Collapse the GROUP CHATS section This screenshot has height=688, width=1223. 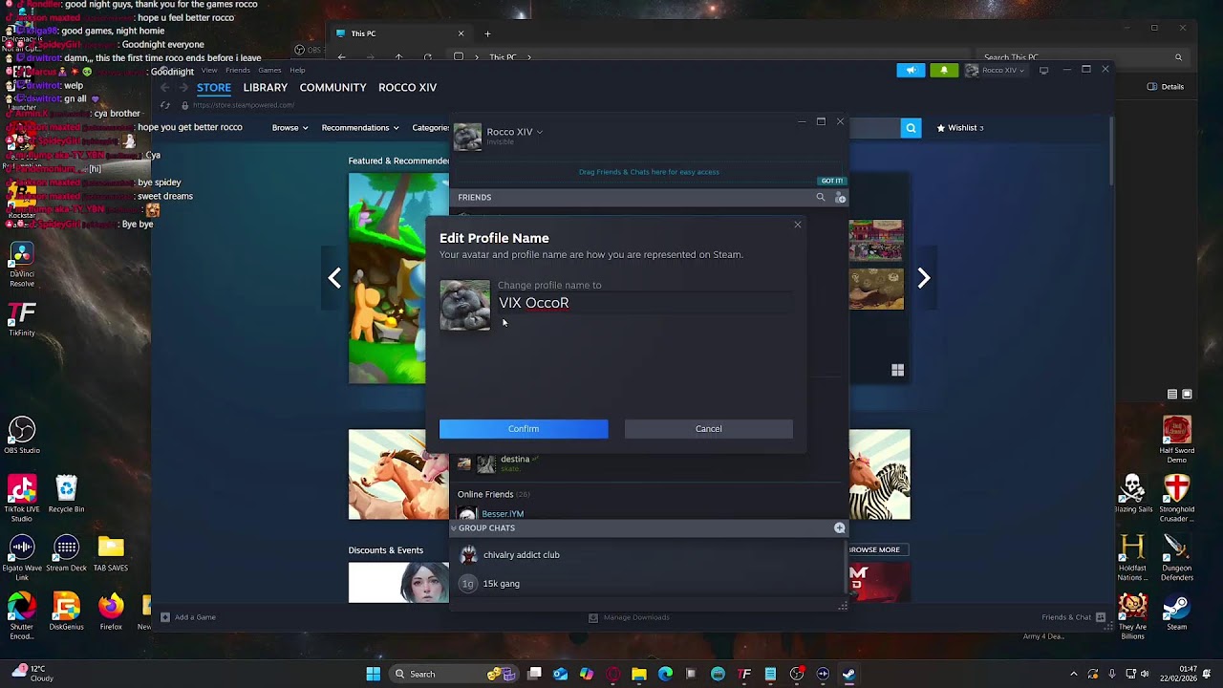click(453, 528)
